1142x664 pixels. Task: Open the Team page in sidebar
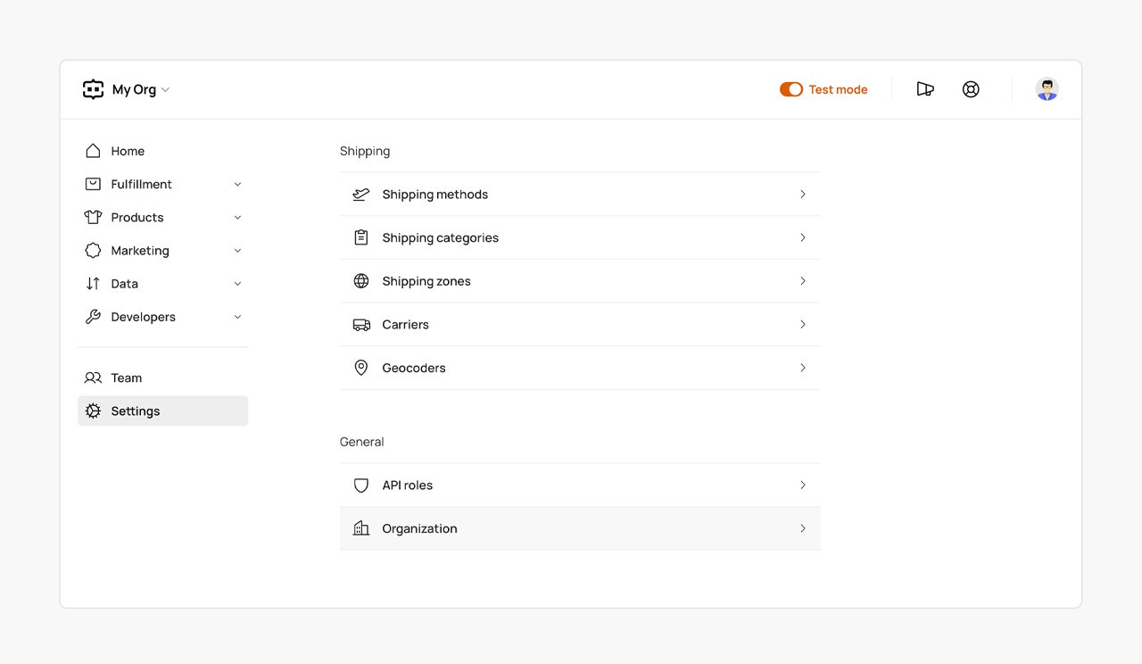click(x=126, y=378)
